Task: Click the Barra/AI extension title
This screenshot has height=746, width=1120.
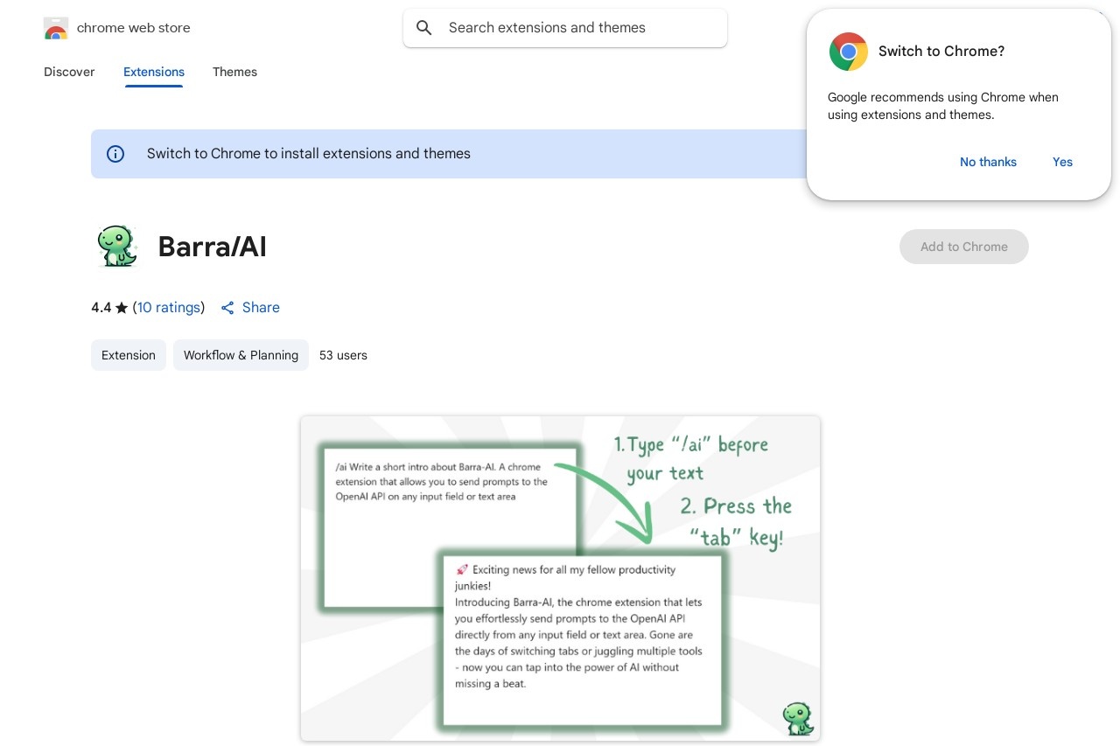Action: point(212,247)
